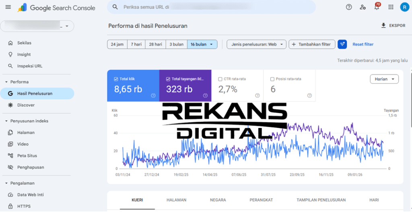Image resolution: width=412 pixels, height=213 pixels.
Task: Switch to TAMPILAN PENELUSURAN tab
Action: click(x=321, y=200)
